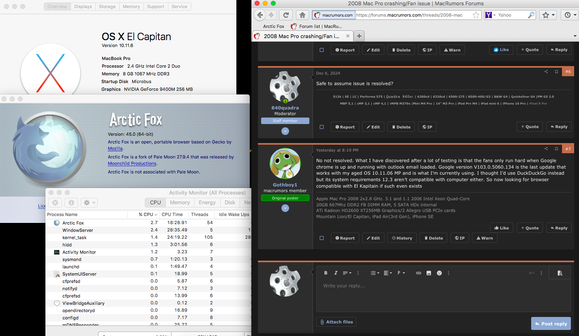Open the Forum list bookmark in bookmarks bar

tap(317, 26)
